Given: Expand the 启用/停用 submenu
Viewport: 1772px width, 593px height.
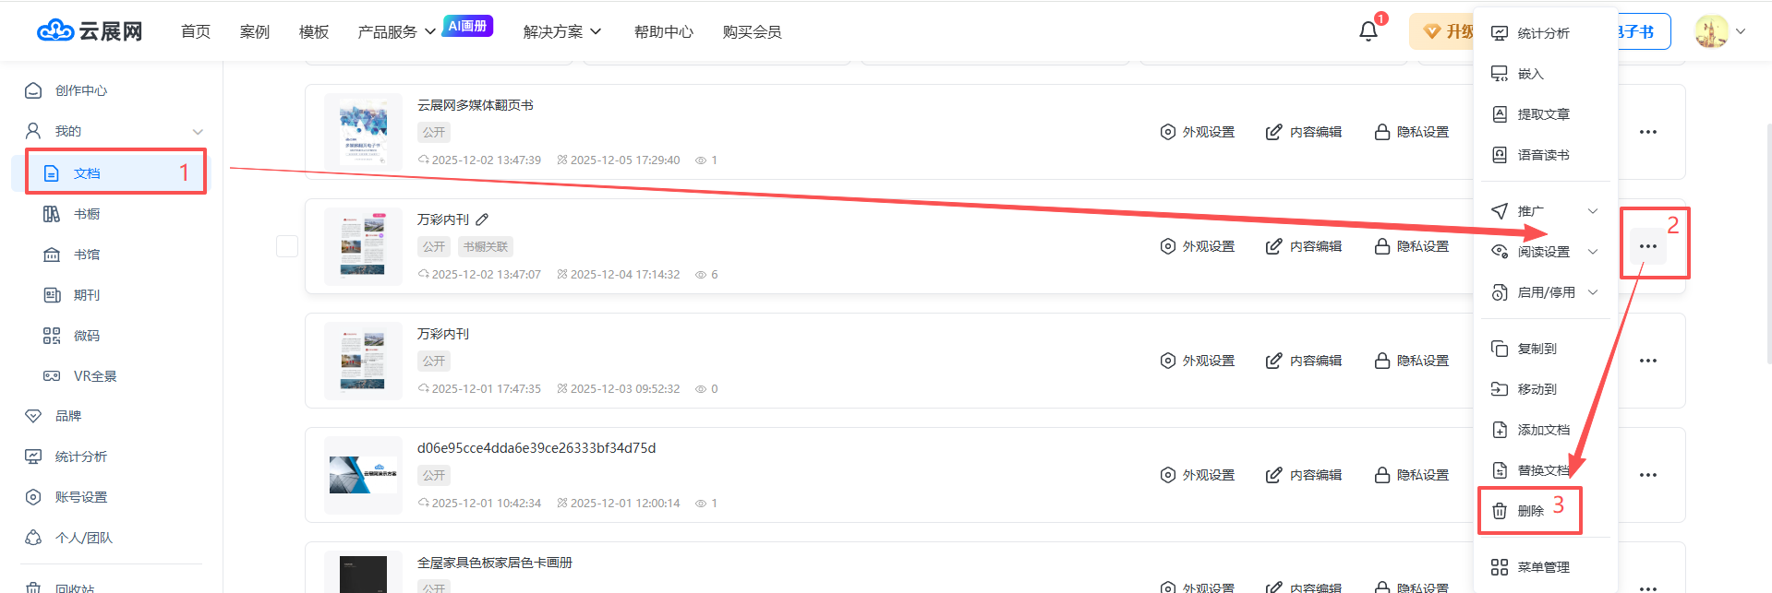Looking at the screenshot, I should pos(1593,292).
